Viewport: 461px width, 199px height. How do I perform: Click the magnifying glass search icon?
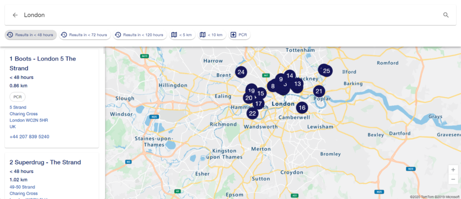coord(446,15)
